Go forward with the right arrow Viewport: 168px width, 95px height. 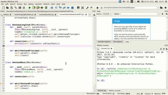pos(102,8)
